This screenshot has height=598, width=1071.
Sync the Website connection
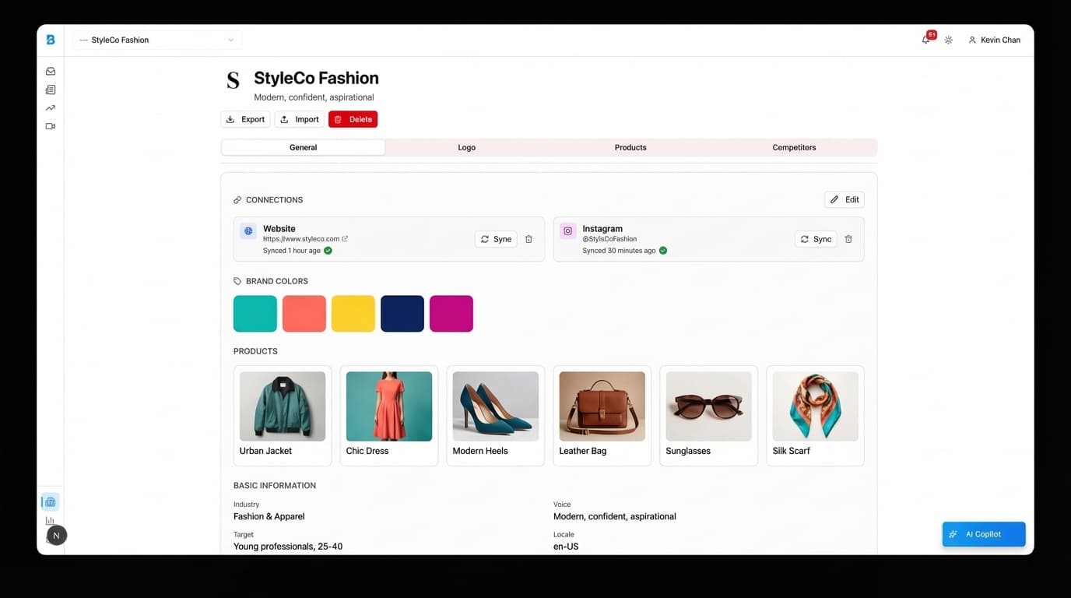pyautogui.click(x=496, y=239)
